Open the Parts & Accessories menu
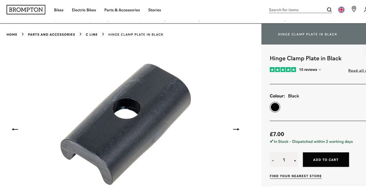This screenshot has width=366, height=187. (x=122, y=10)
